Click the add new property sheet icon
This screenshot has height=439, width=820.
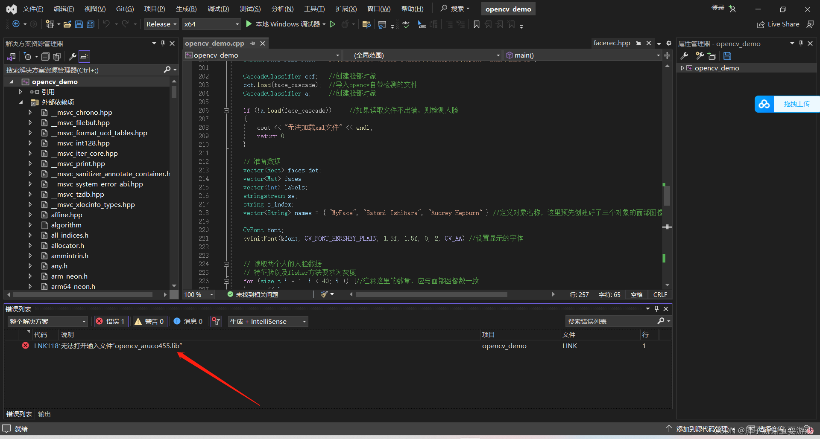click(700, 56)
